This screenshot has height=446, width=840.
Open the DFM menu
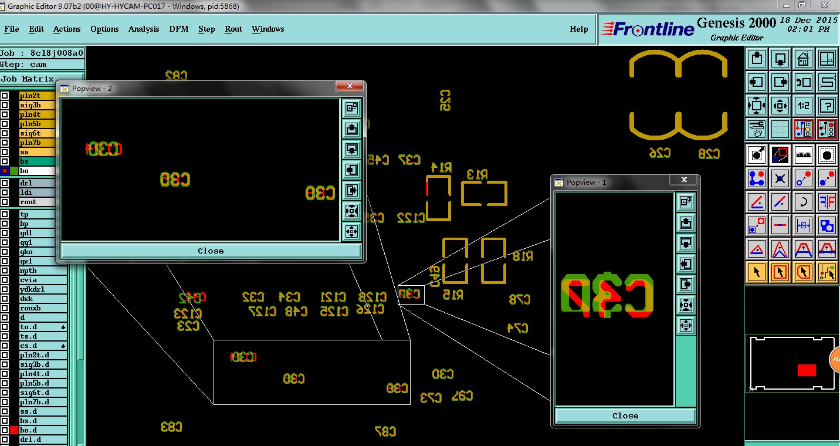[x=179, y=29]
